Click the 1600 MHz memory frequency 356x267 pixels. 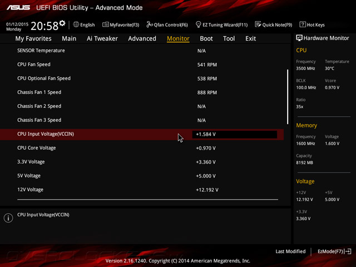pyautogui.click(x=305, y=144)
